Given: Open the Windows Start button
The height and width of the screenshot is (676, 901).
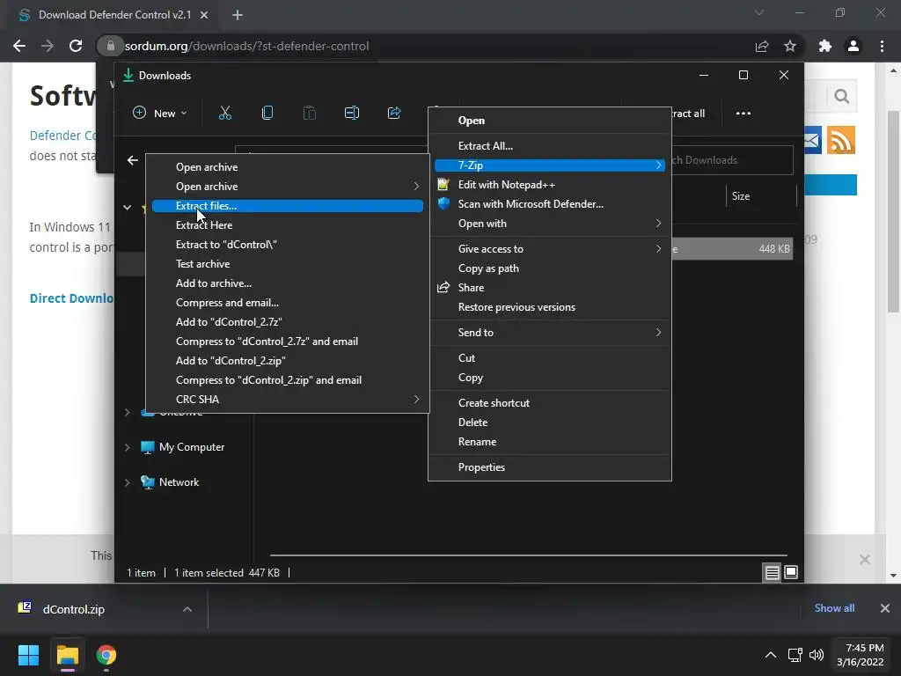Looking at the screenshot, I should 28,655.
